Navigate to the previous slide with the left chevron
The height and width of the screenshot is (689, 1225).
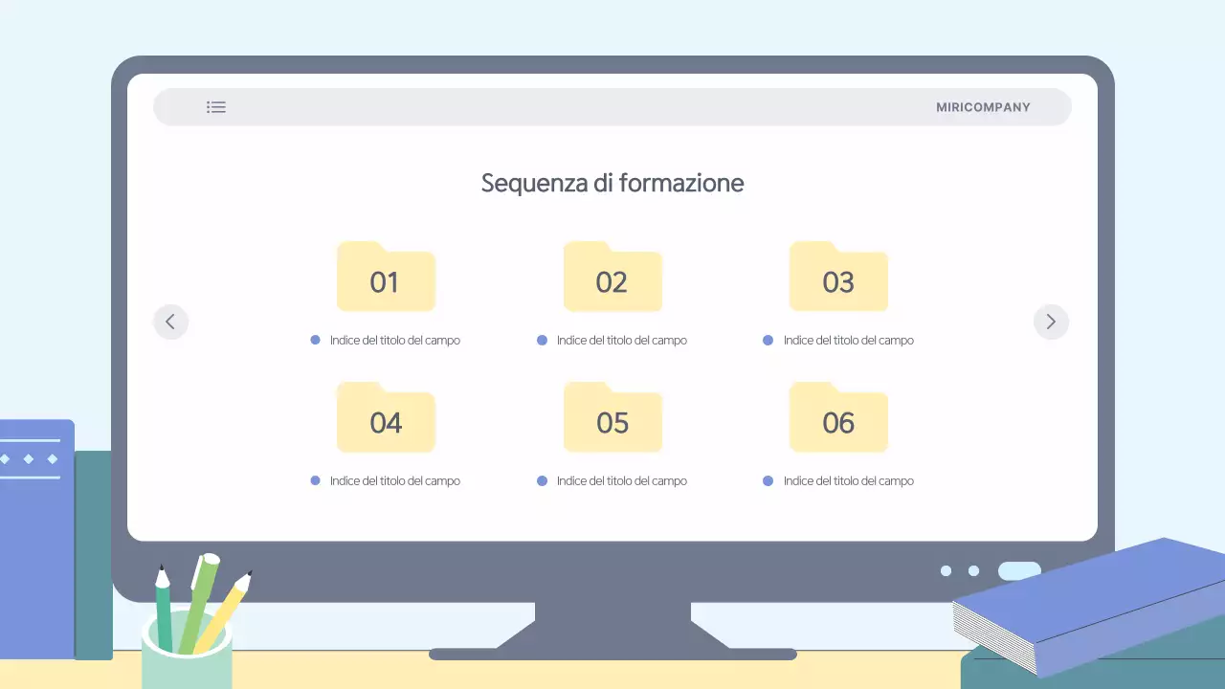coord(171,322)
